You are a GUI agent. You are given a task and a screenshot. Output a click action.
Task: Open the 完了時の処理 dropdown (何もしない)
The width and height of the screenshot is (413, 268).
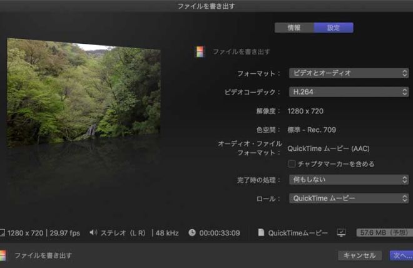click(x=349, y=180)
